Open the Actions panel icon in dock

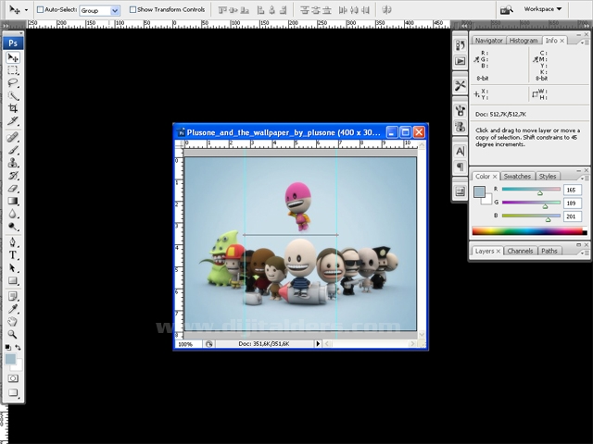[x=460, y=61]
